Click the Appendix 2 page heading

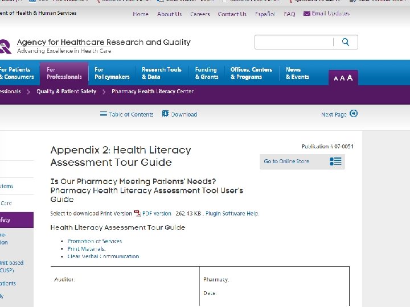point(121,156)
